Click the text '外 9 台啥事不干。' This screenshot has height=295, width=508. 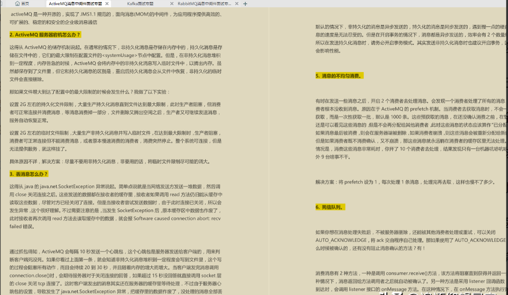(x=332, y=157)
